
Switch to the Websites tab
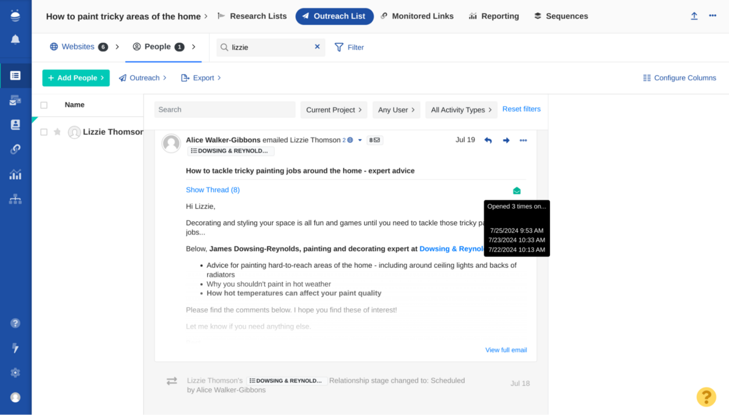click(x=77, y=46)
